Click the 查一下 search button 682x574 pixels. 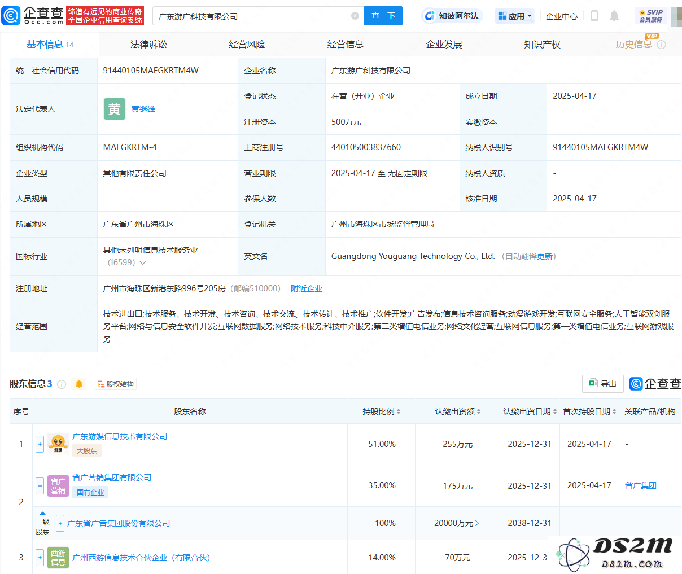click(x=383, y=16)
